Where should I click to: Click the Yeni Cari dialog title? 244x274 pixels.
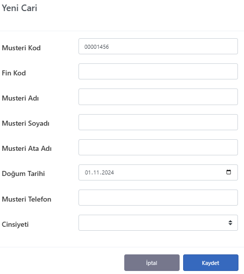20,8
